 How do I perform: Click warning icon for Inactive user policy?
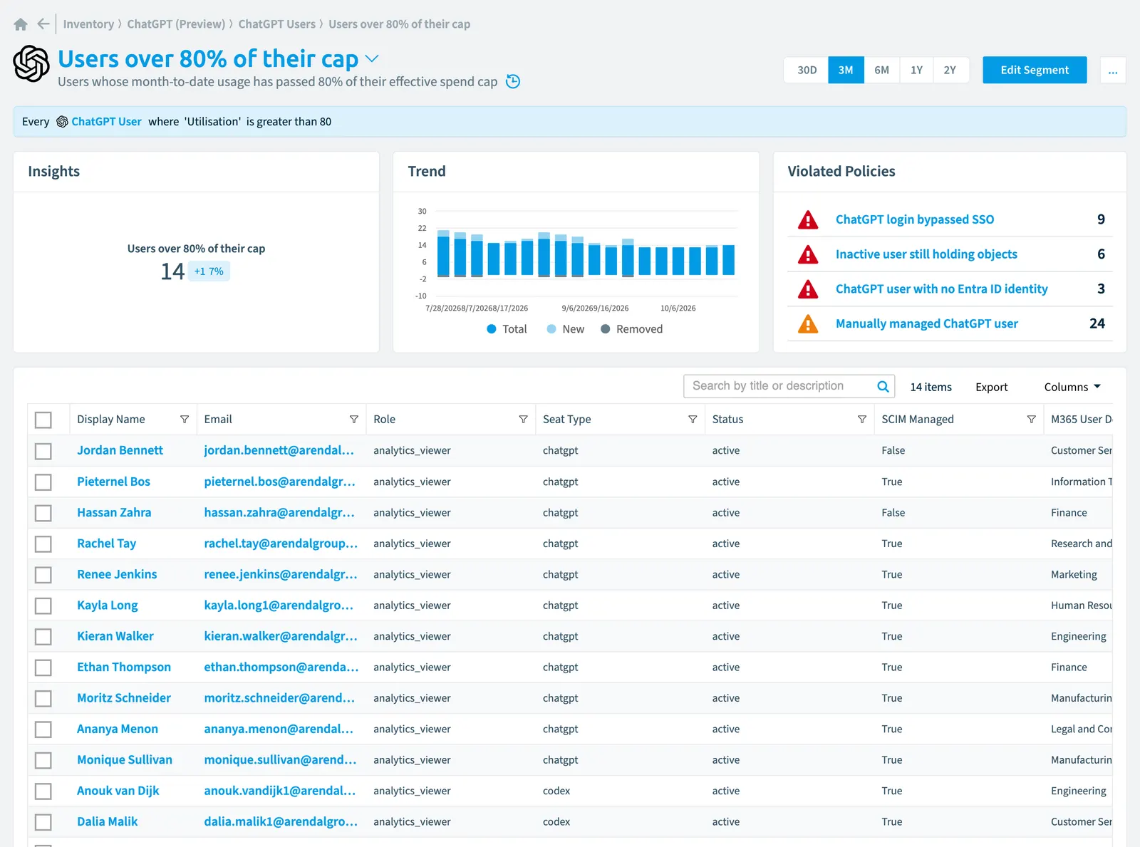[x=808, y=254]
